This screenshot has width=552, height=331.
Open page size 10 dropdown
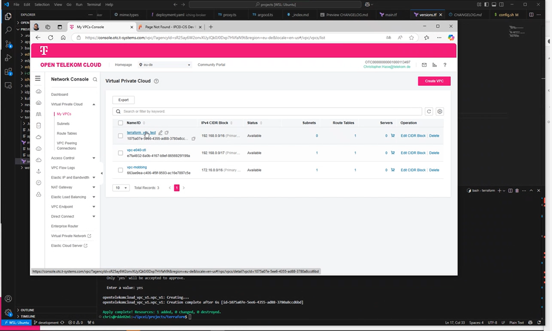pyautogui.click(x=121, y=188)
